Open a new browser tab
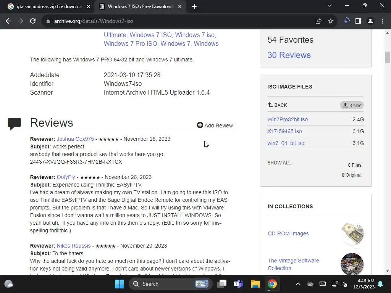This screenshot has height=293, width=391. pos(194,7)
